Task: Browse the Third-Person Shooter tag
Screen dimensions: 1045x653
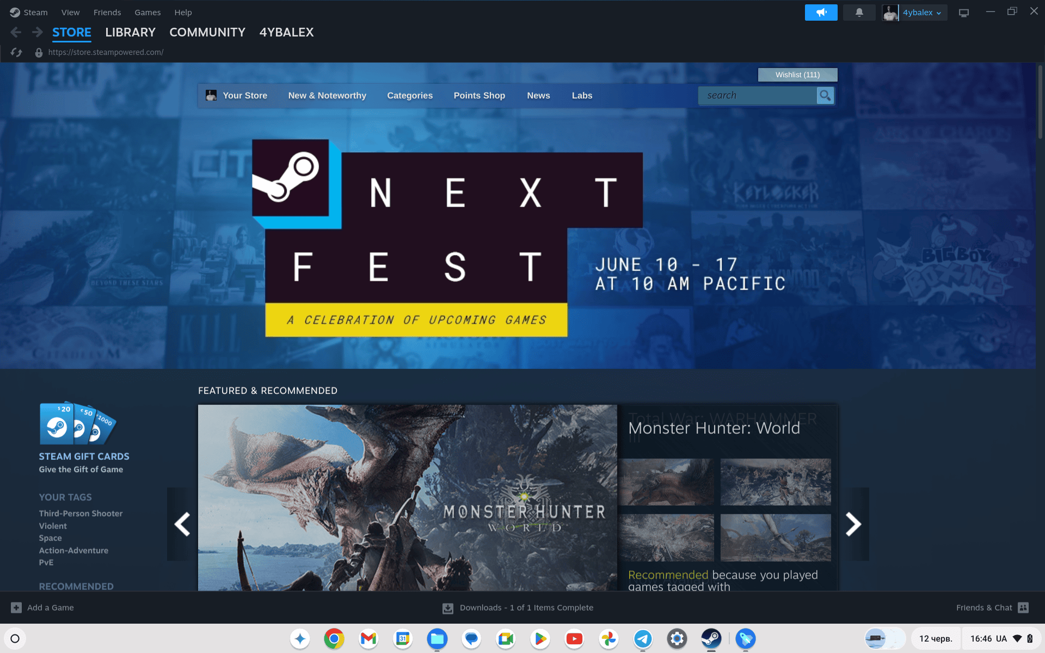Action: [81, 514]
